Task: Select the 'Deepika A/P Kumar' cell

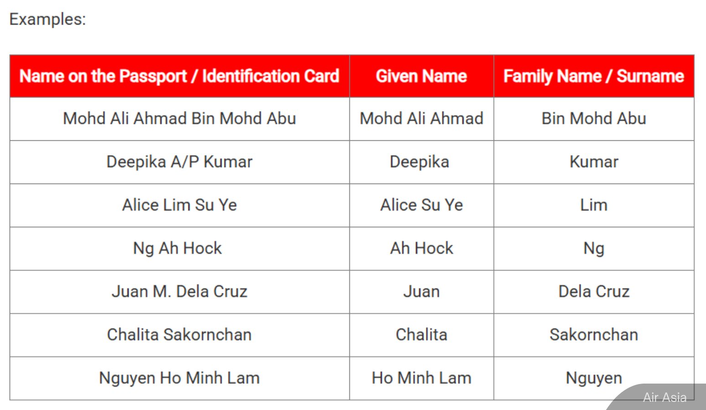Action: [x=180, y=162]
